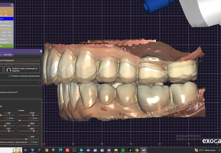
Task: Click the 64,5° value field
Action: click(x=33, y=137)
